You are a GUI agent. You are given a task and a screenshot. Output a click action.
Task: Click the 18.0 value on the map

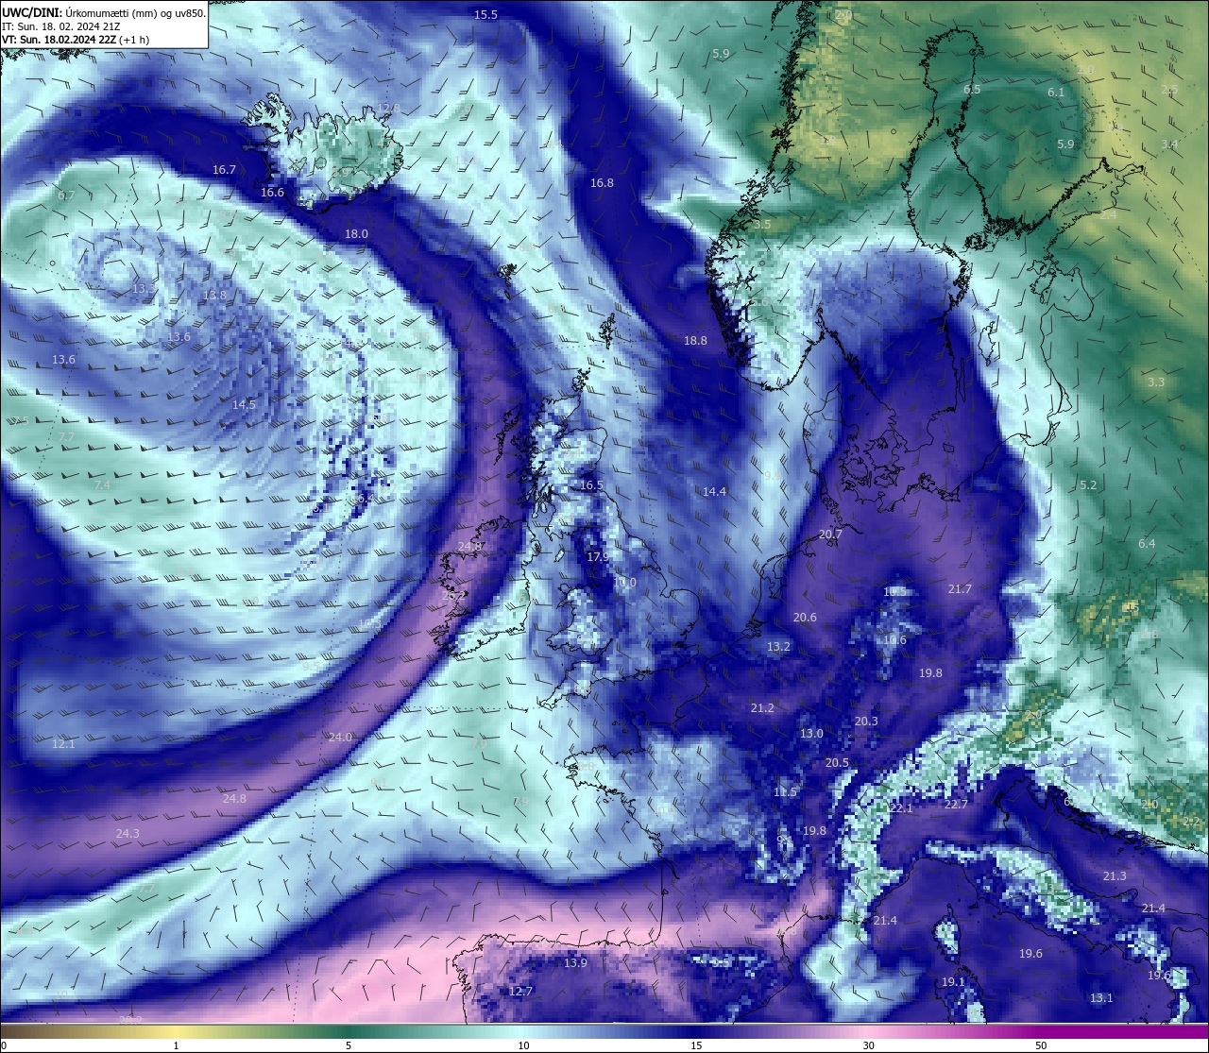356,233
